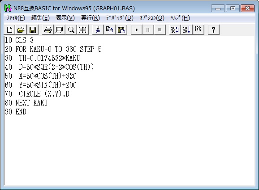Open the ファイル(F) menu
The image size is (259, 190).
(x=16, y=18)
